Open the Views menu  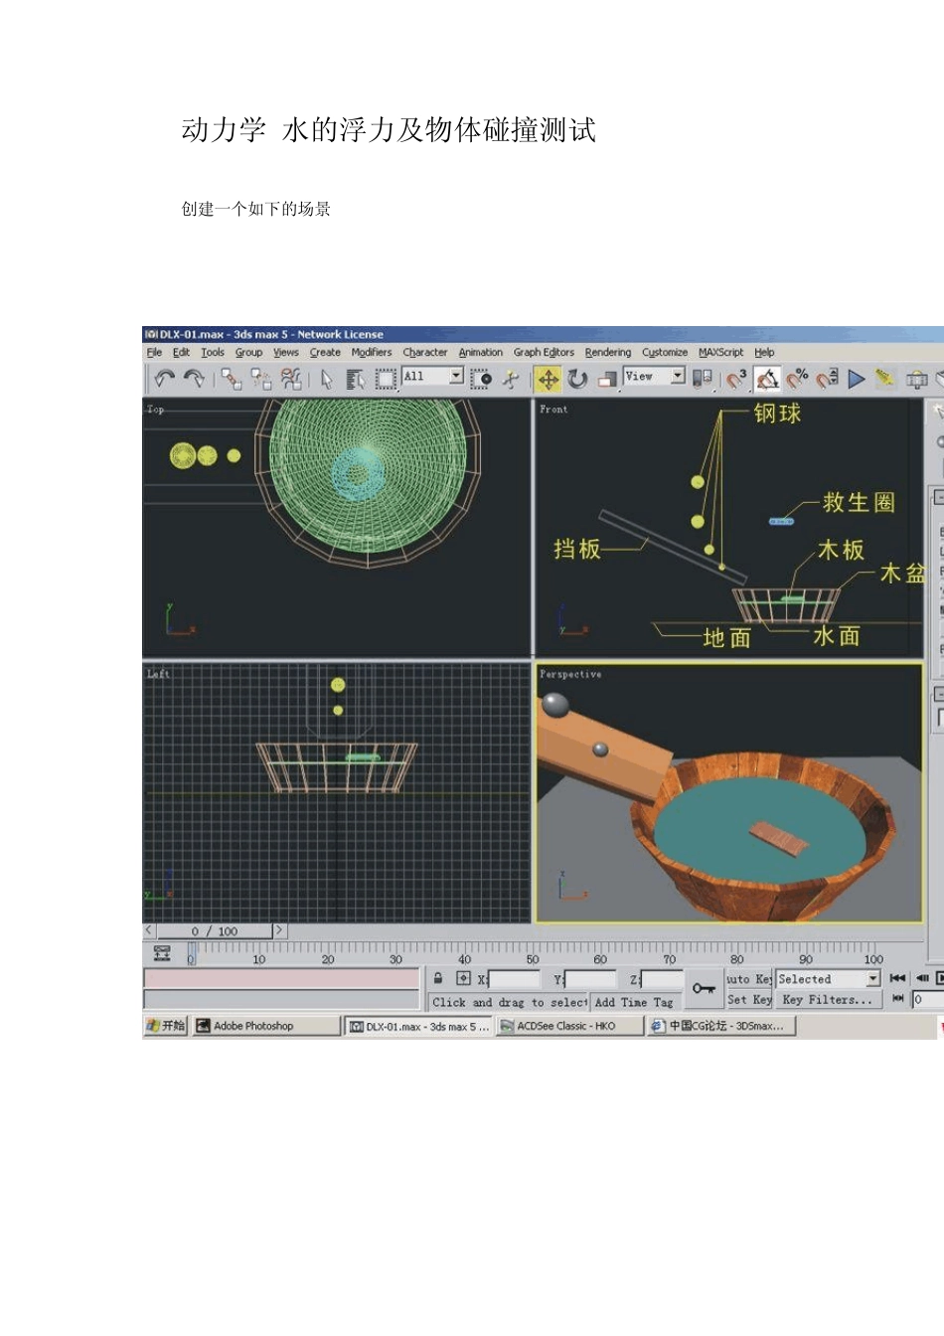286,352
